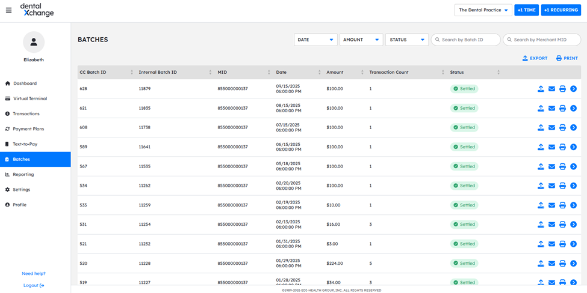Open batch 520 details arrow
This screenshot has width=587, height=293.
coord(573,264)
